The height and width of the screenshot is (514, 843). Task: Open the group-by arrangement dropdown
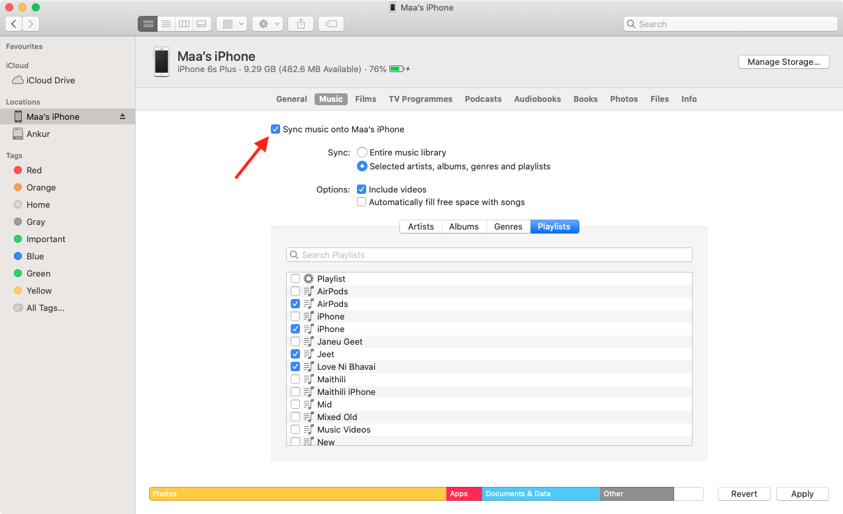click(x=232, y=24)
